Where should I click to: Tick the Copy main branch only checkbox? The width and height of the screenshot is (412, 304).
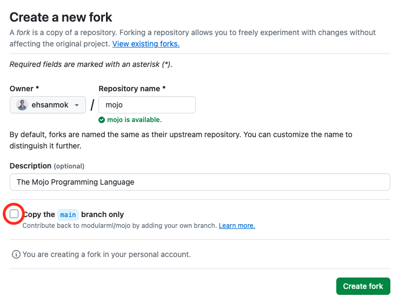click(14, 214)
